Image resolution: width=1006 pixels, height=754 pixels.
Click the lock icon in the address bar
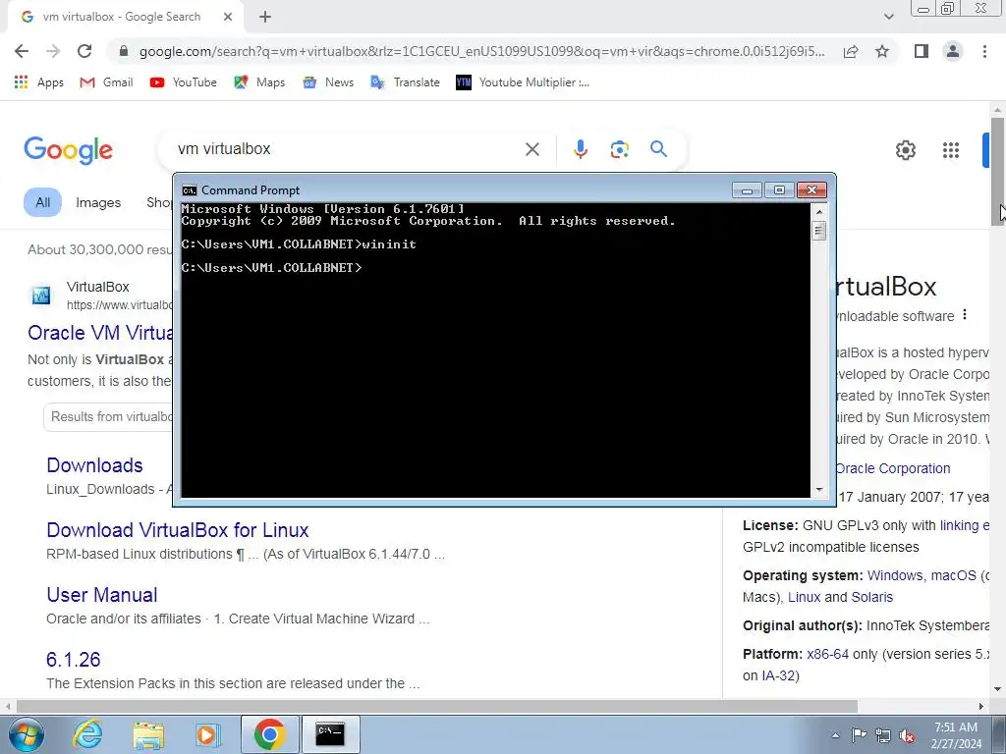[124, 51]
